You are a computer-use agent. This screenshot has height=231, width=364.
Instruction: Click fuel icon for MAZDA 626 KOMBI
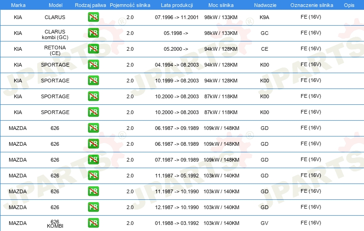click(x=93, y=223)
